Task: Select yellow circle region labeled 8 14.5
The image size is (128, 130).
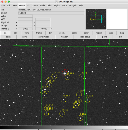Action: point(82,77)
